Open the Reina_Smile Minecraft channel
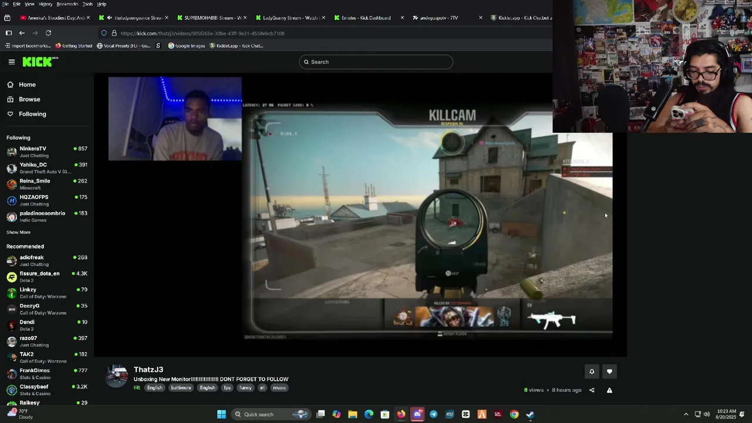 (47, 184)
